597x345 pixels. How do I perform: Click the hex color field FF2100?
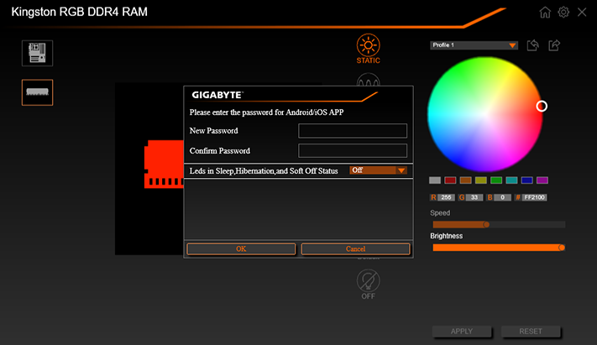[x=535, y=197]
